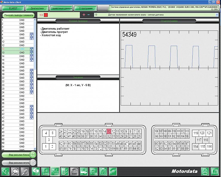Select pin list row 54 GND
The width and height of the screenshot is (221, 177).
tap(18, 147)
